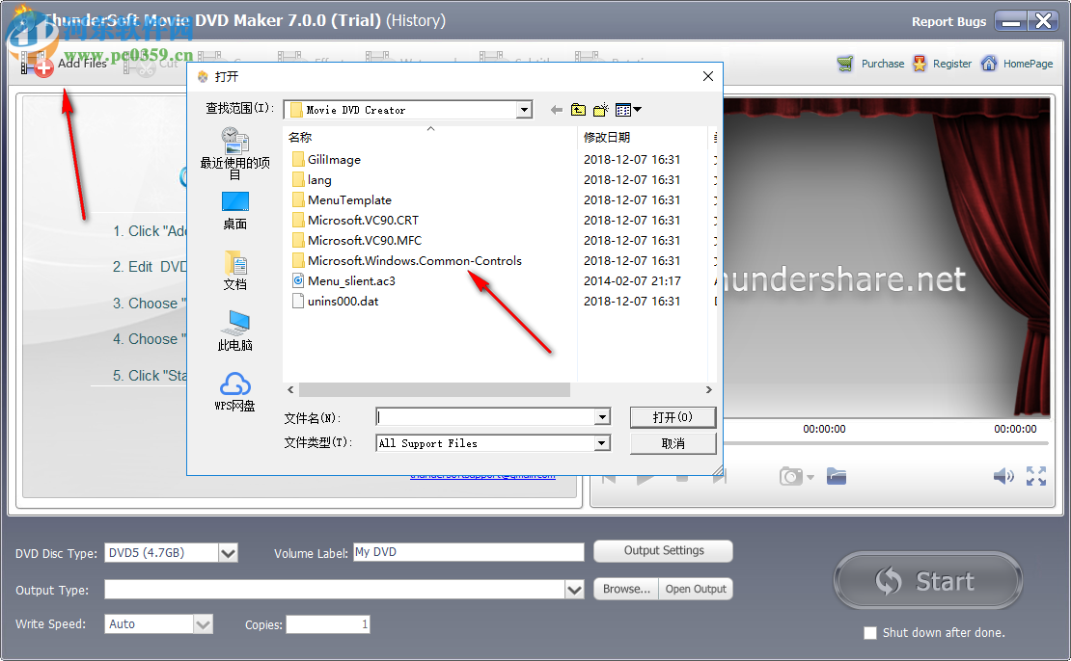Enable the Shut down after done checkbox
The image size is (1071, 661).
click(x=869, y=633)
